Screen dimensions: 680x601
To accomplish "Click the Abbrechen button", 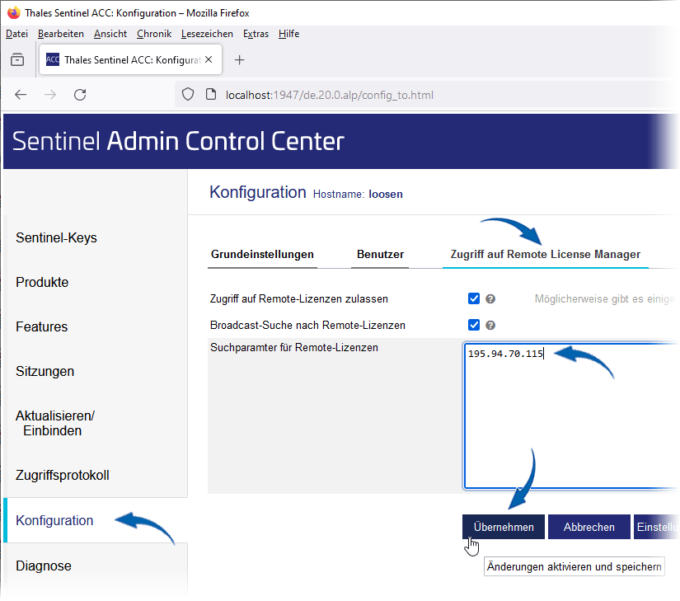I will 589,527.
